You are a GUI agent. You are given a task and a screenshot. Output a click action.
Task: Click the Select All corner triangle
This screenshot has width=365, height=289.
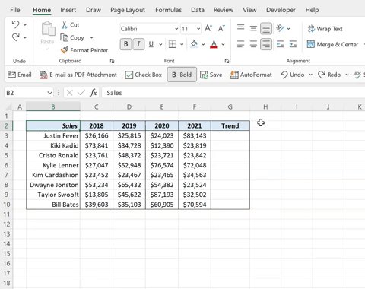pos(8,106)
